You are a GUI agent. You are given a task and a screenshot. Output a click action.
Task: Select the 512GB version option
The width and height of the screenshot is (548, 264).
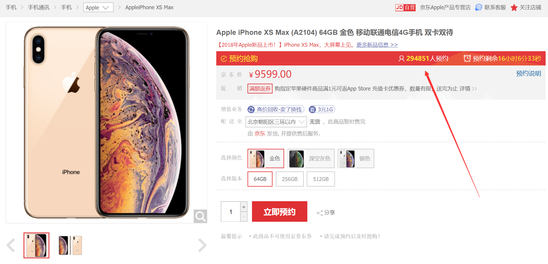coord(321,179)
